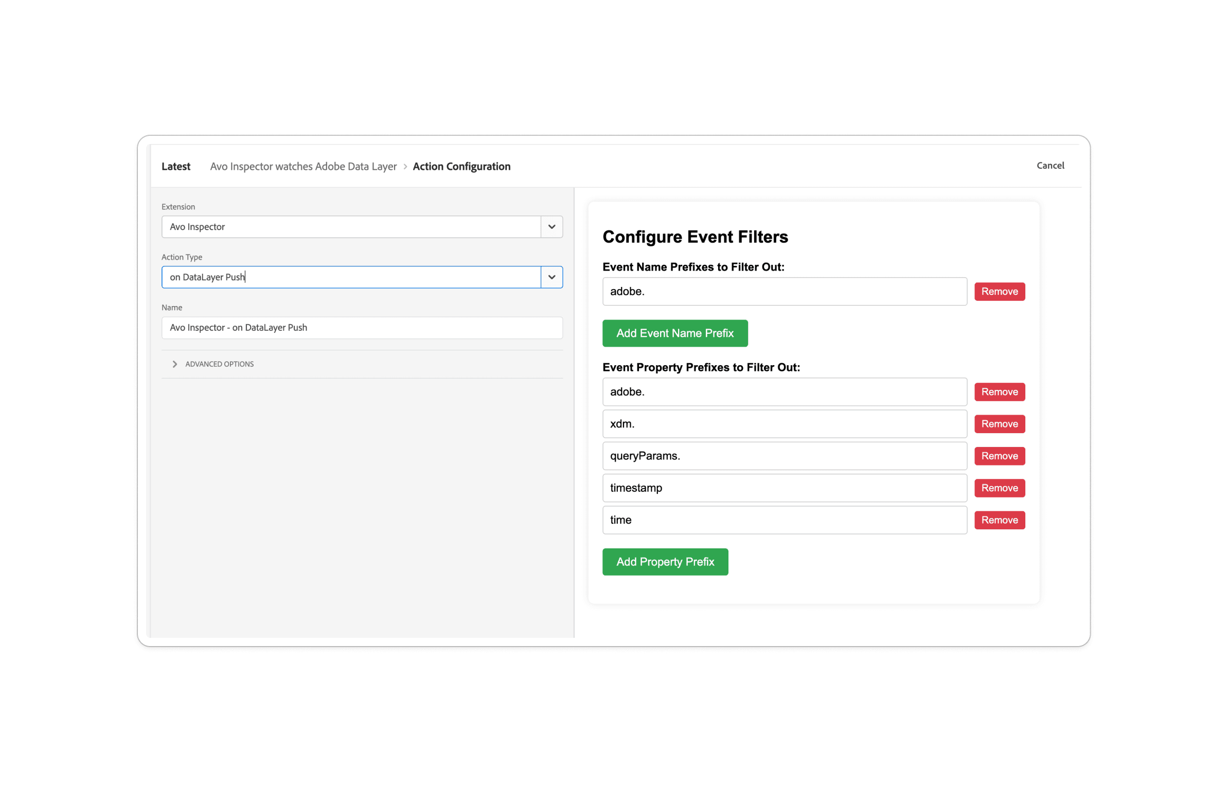This screenshot has height=786, width=1228.
Task: Click Add Event Name Prefix button
Action: click(x=675, y=332)
